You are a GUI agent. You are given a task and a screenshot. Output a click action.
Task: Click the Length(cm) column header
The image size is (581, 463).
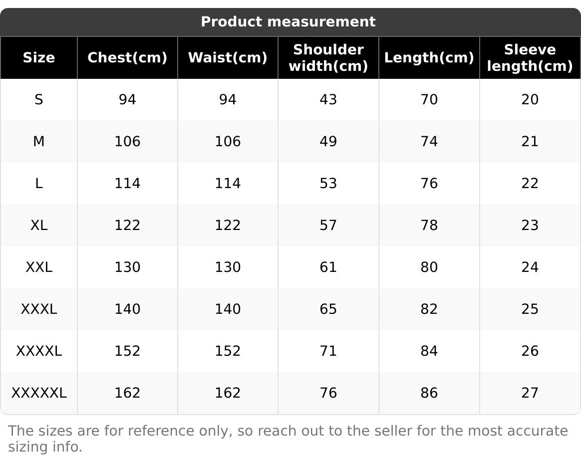point(429,58)
